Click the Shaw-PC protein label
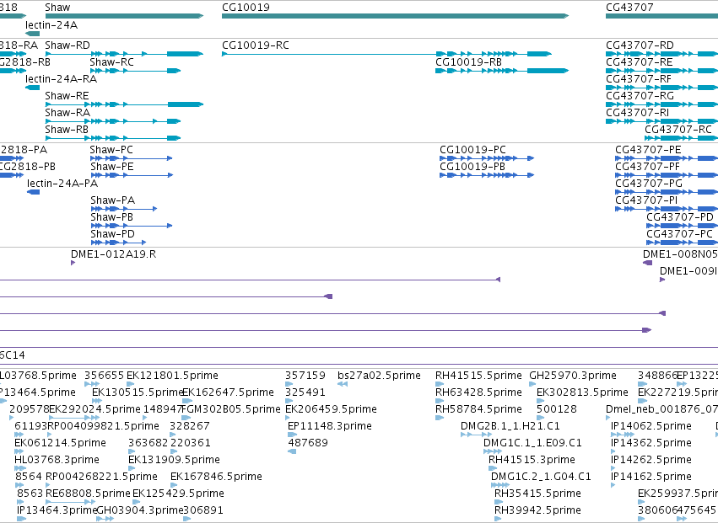The height and width of the screenshot is (523, 718). [111, 150]
